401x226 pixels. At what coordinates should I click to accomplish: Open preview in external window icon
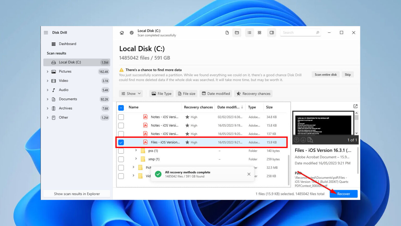(x=356, y=106)
